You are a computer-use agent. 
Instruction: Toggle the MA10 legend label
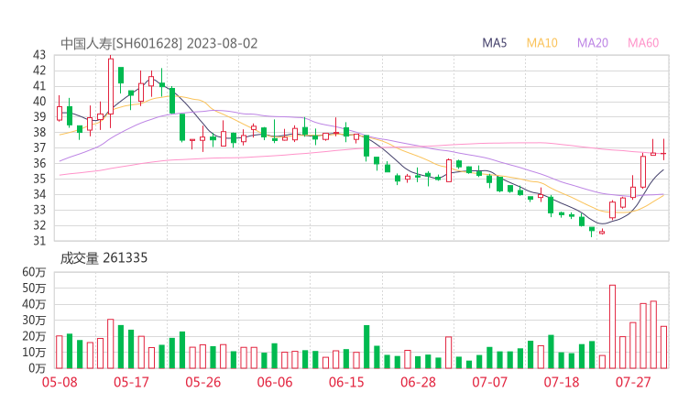(541, 43)
